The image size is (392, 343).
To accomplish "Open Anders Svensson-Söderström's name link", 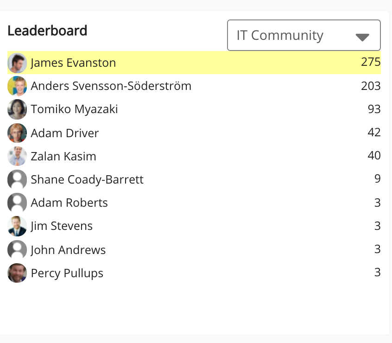I will point(111,86).
